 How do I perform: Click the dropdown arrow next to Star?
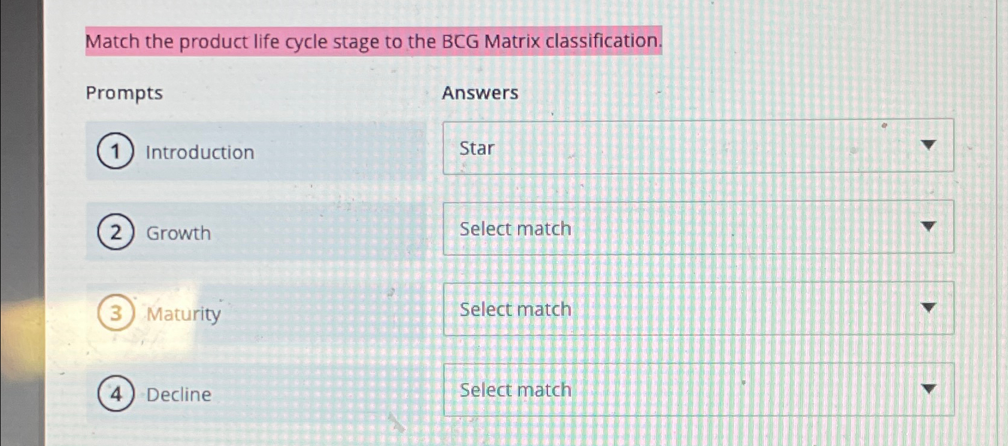tap(930, 145)
